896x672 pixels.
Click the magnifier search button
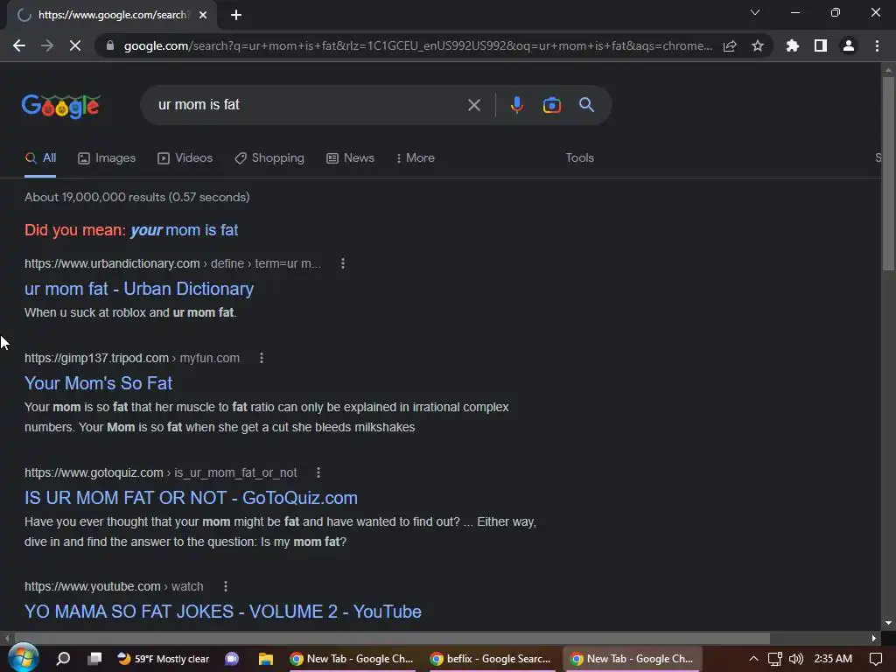point(587,105)
